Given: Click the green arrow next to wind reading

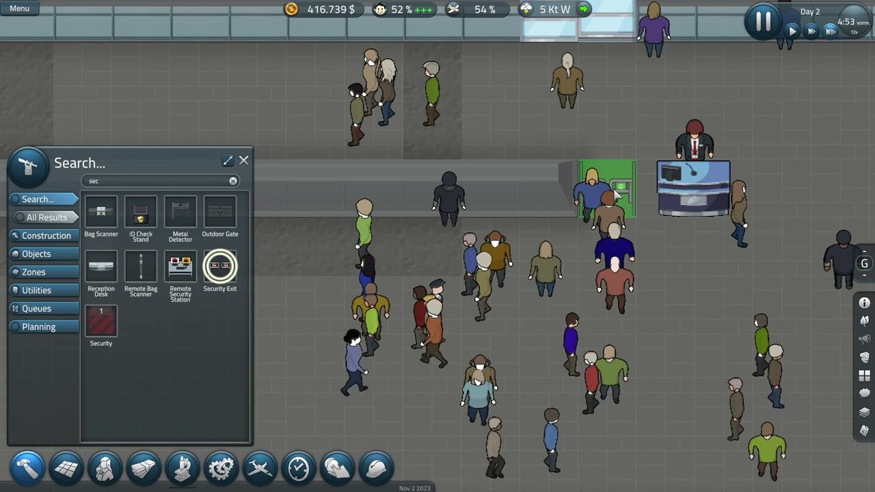Looking at the screenshot, I should pyautogui.click(x=584, y=9).
